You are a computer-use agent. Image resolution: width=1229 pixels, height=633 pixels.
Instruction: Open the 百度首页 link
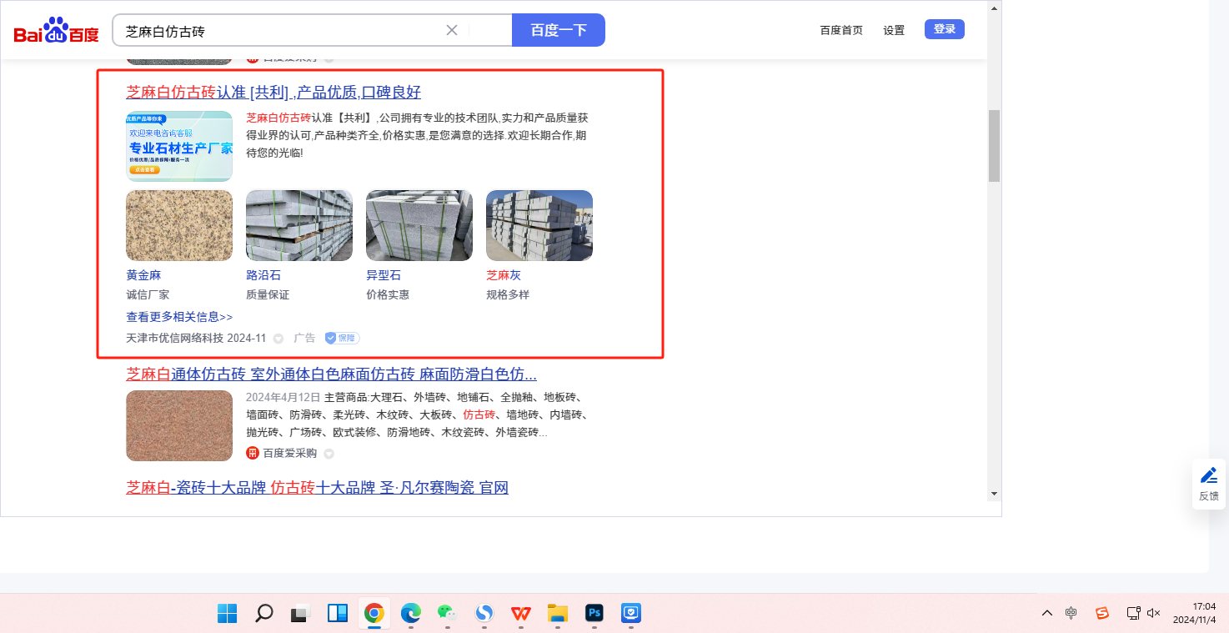(841, 30)
